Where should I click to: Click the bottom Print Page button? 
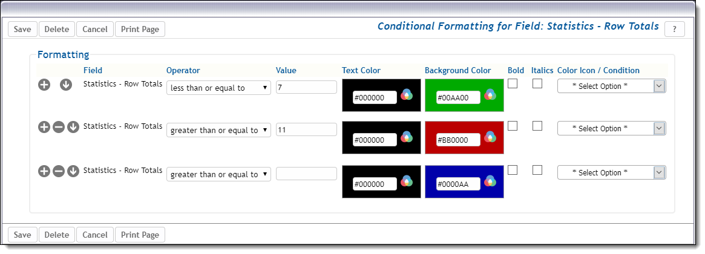click(140, 235)
